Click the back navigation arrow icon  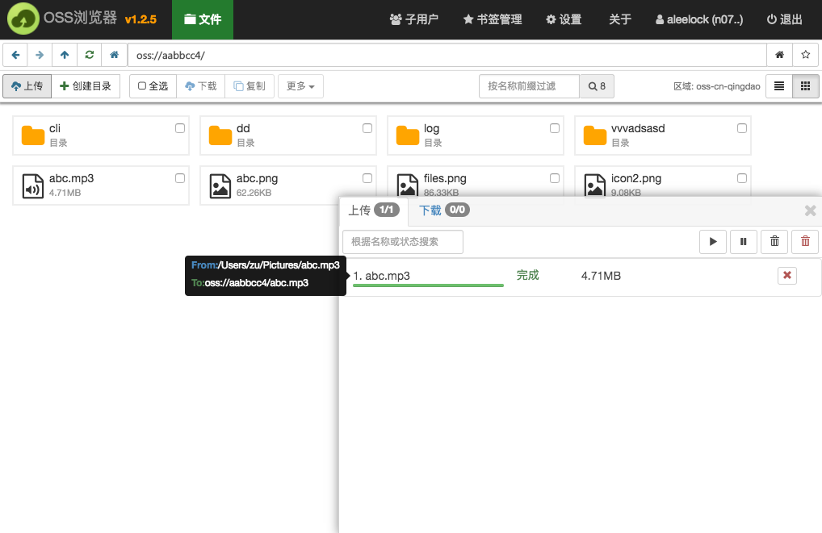tap(15, 54)
